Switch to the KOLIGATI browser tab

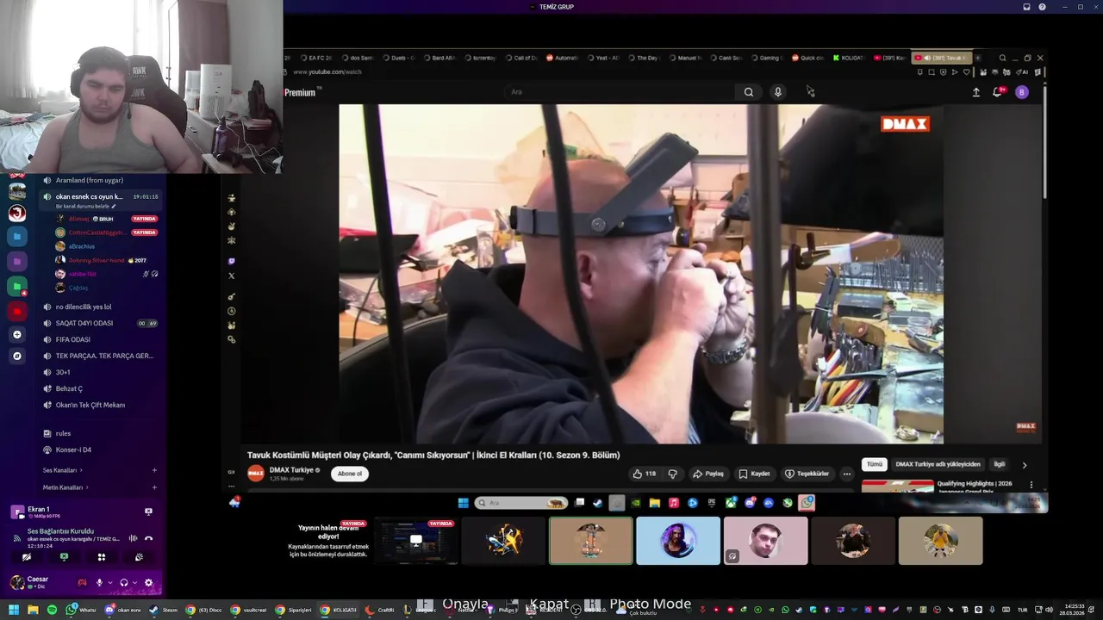(847, 58)
